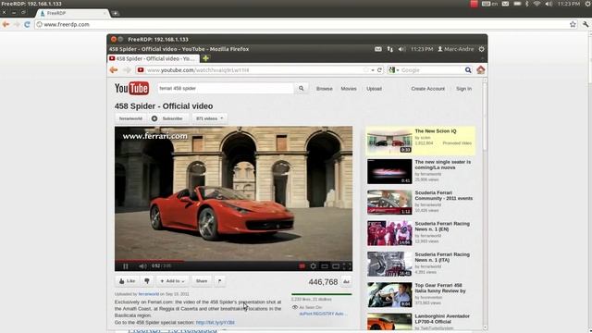Click the Subscribe button
The height and width of the screenshot is (333, 592).
[x=167, y=118]
